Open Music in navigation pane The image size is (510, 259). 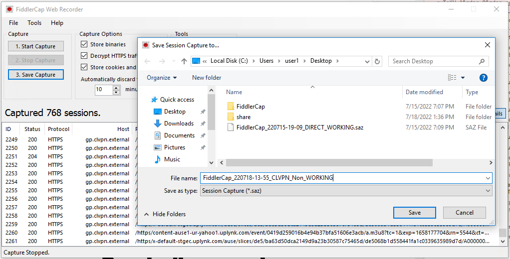[x=172, y=159]
